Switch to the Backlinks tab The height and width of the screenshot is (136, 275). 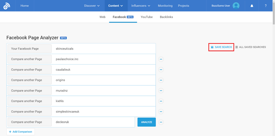[166, 17]
